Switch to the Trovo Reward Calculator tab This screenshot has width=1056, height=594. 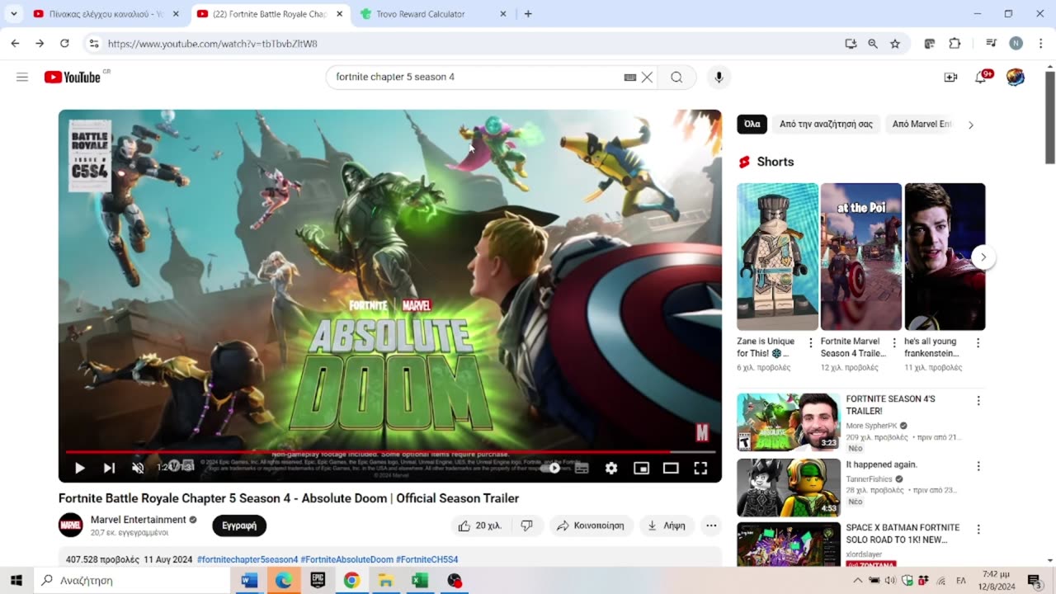433,14
